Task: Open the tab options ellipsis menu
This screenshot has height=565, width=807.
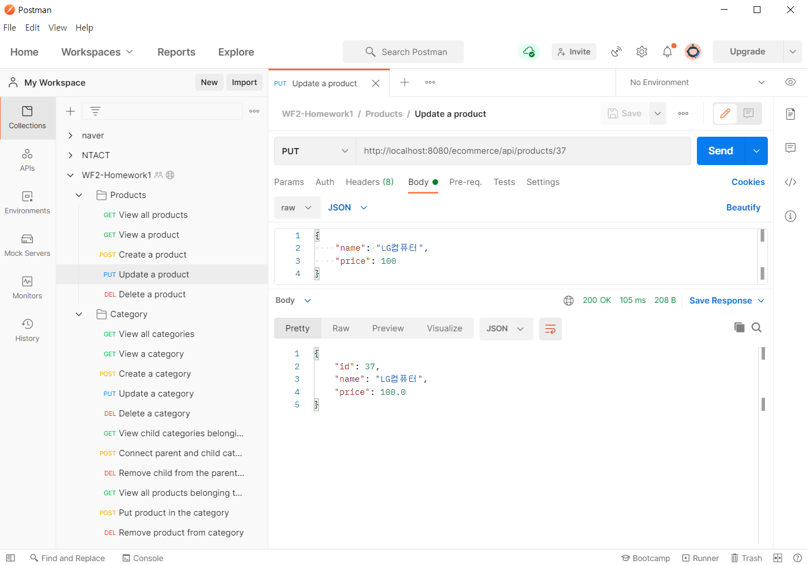Action: click(x=430, y=82)
